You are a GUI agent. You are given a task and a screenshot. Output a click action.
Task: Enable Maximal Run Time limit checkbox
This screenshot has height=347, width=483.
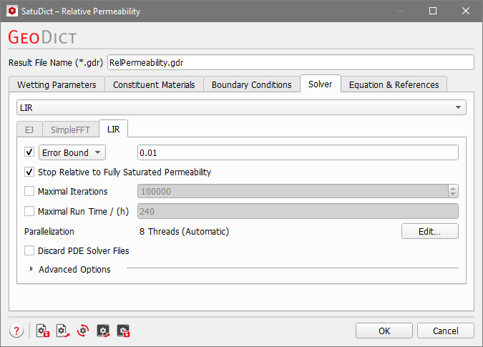coord(29,211)
